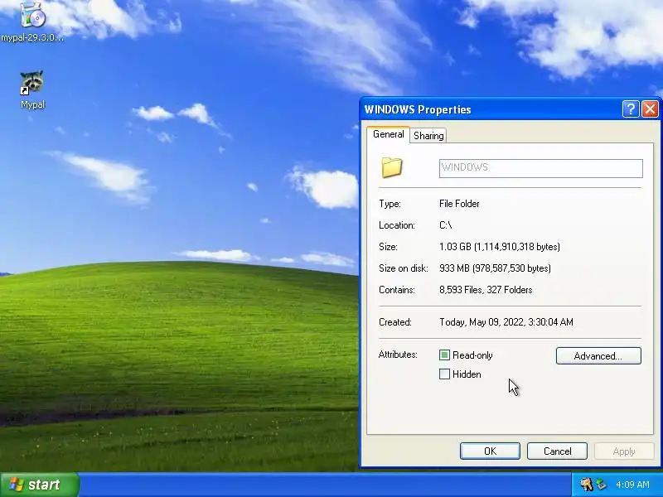Open the mypal-29.3.0 installer desktop icon

point(32,20)
